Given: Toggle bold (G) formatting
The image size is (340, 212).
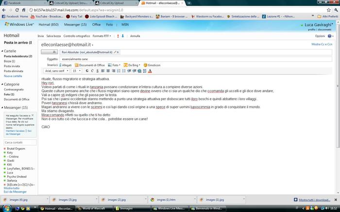Looking at the screenshot, I should point(87,71).
